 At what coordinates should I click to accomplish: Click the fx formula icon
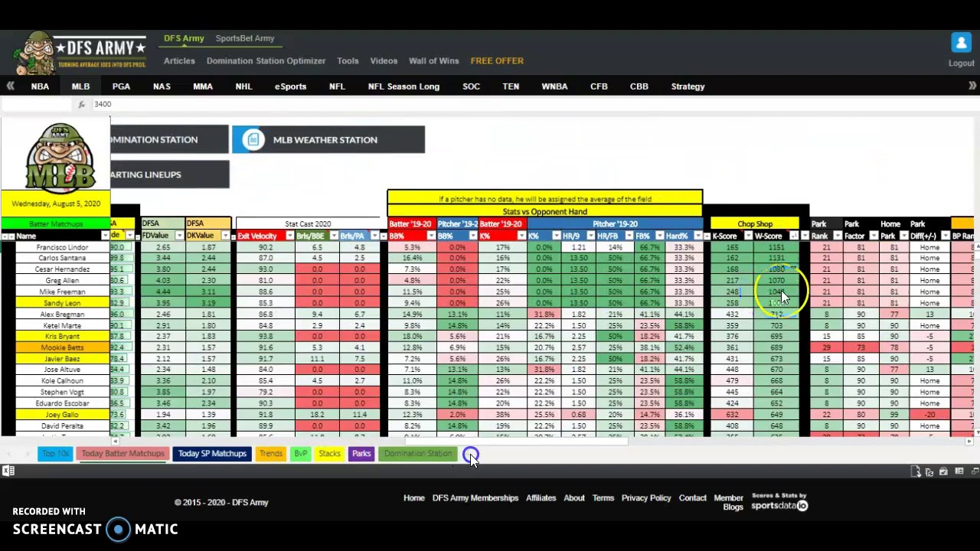(82, 104)
